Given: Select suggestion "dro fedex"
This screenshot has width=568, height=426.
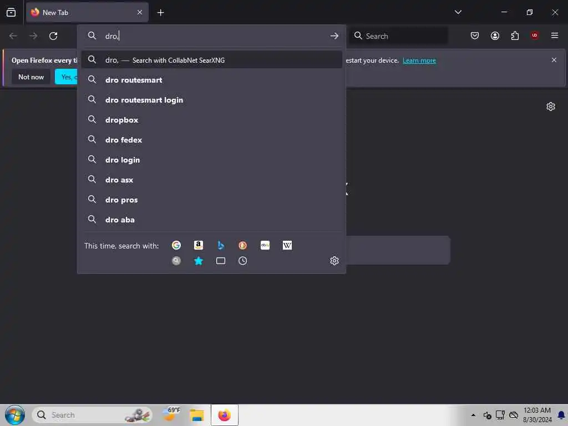Looking at the screenshot, I should click(x=211, y=140).
